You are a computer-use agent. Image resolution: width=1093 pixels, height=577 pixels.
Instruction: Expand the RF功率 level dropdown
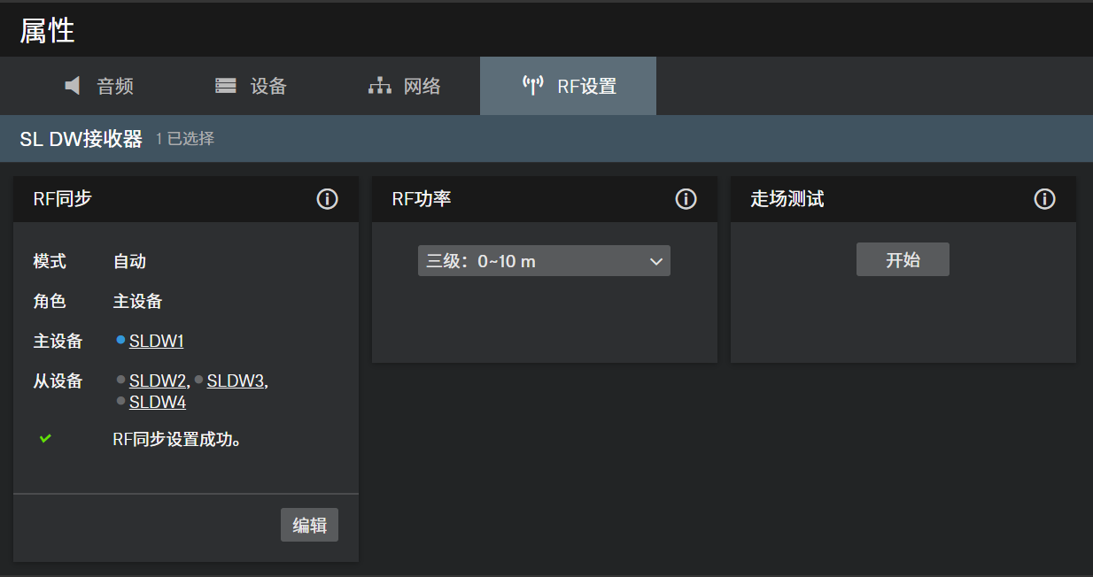click(x=544, y=261)
